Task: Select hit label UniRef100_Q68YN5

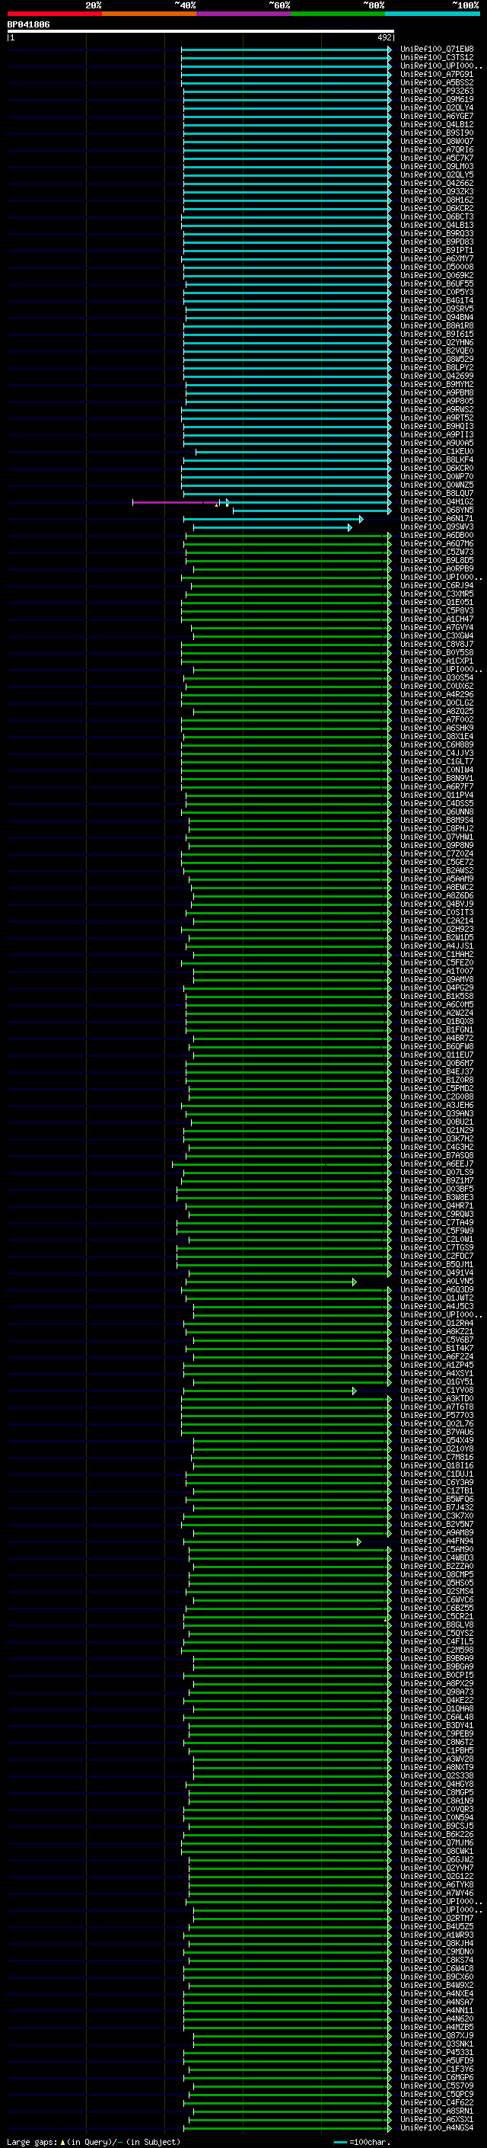Action: coord(437,511)
